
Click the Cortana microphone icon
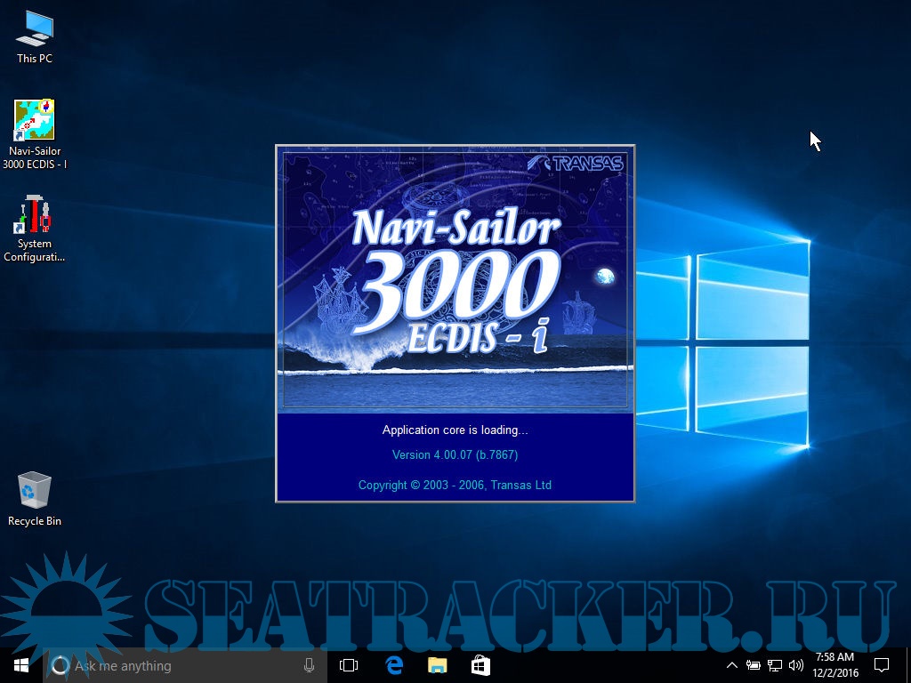[x=309, y=665]
